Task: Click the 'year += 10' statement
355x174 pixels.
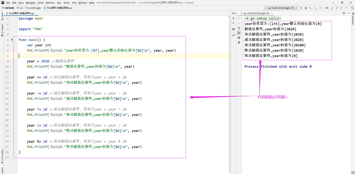Action: click(37, 77)
